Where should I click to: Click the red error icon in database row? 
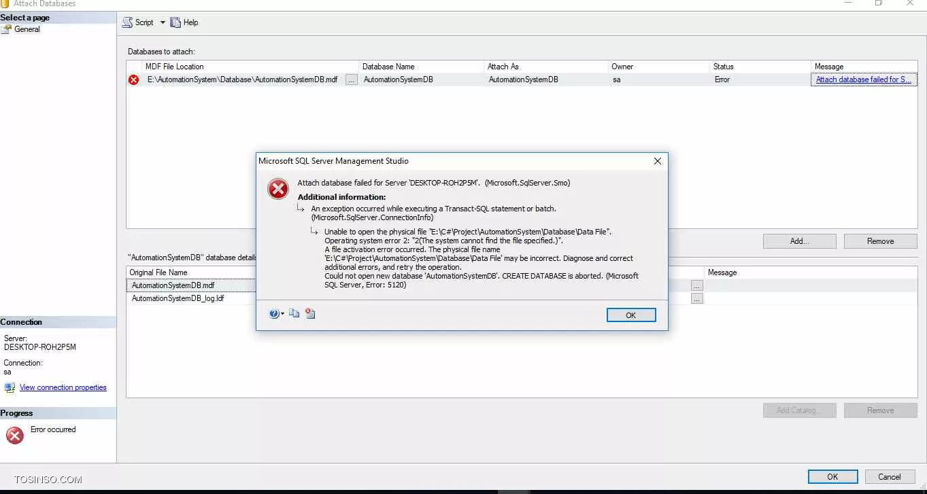pyautogui.click(x=133, y=80)
